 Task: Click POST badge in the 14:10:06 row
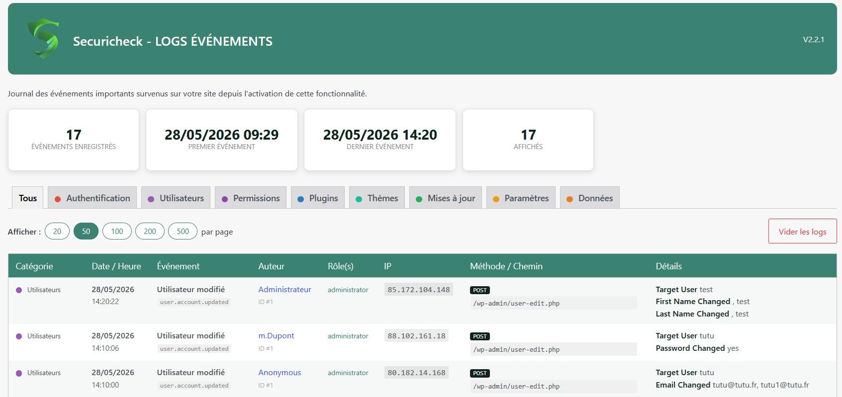[480, 336]
